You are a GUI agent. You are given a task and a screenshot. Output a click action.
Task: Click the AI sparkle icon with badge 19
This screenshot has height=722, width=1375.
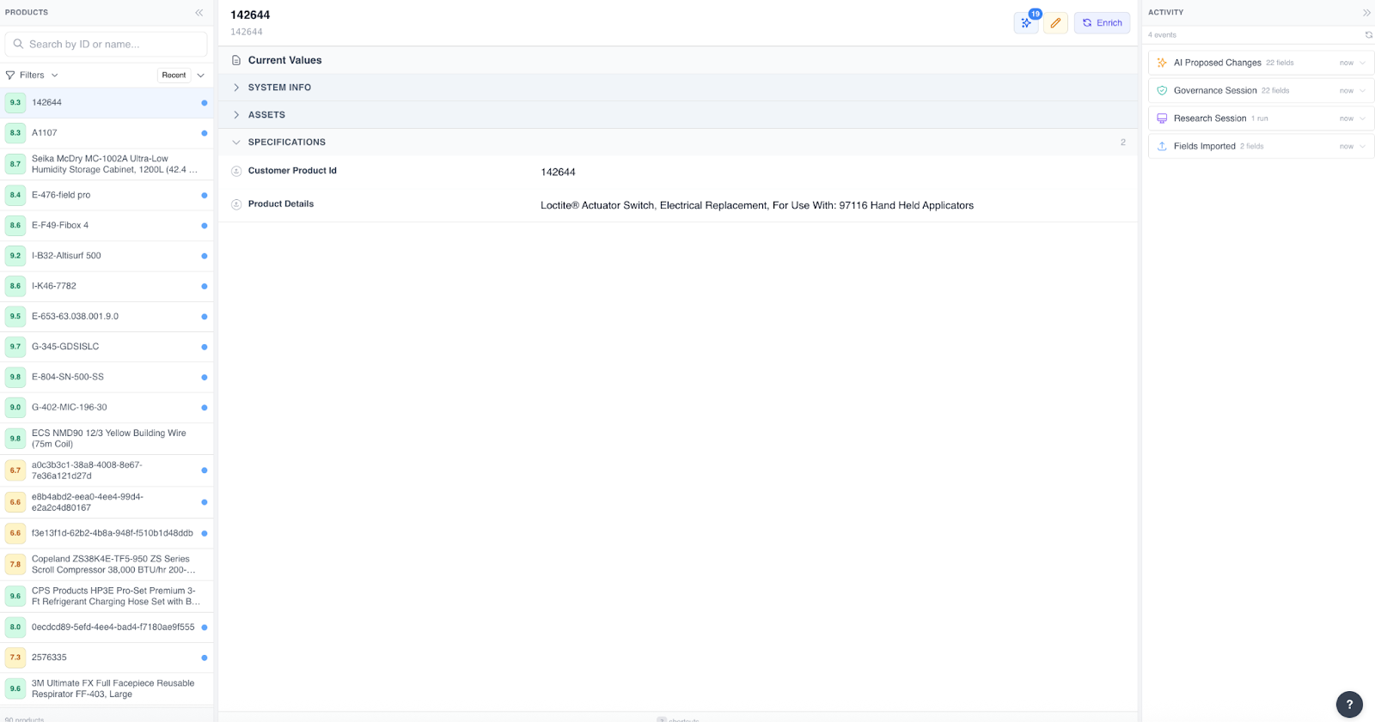[x=1026, y=23]
